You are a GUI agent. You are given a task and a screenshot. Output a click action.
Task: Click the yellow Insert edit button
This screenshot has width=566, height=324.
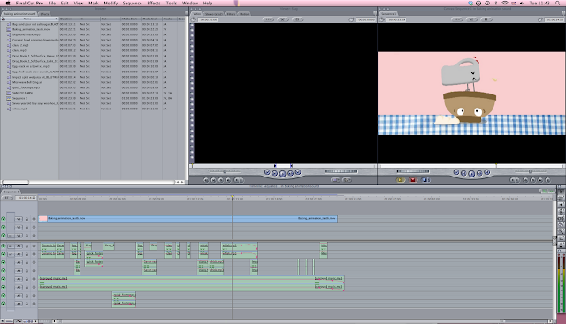[401, 180]
